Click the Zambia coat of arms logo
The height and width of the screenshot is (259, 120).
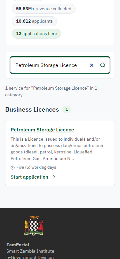(34, 225)
